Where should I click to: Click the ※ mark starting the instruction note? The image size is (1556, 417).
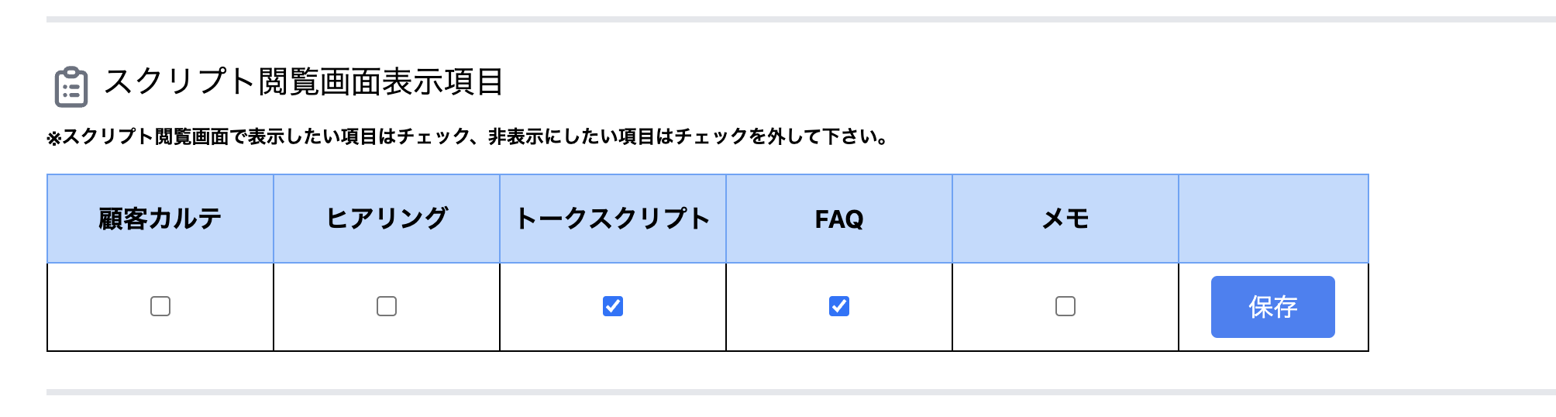pyautogui.click(x=53, y=139)
